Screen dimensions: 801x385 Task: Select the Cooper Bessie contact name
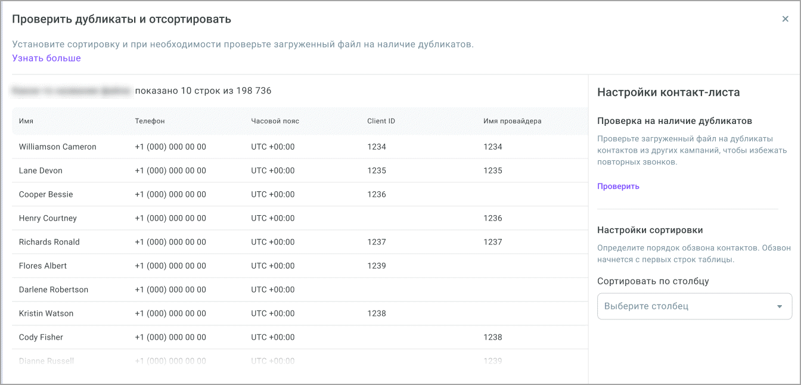pyautogui.click(x=46, y=194)
